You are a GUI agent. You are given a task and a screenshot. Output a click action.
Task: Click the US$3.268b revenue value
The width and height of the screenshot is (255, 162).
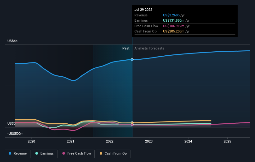(x=171, y=15)
